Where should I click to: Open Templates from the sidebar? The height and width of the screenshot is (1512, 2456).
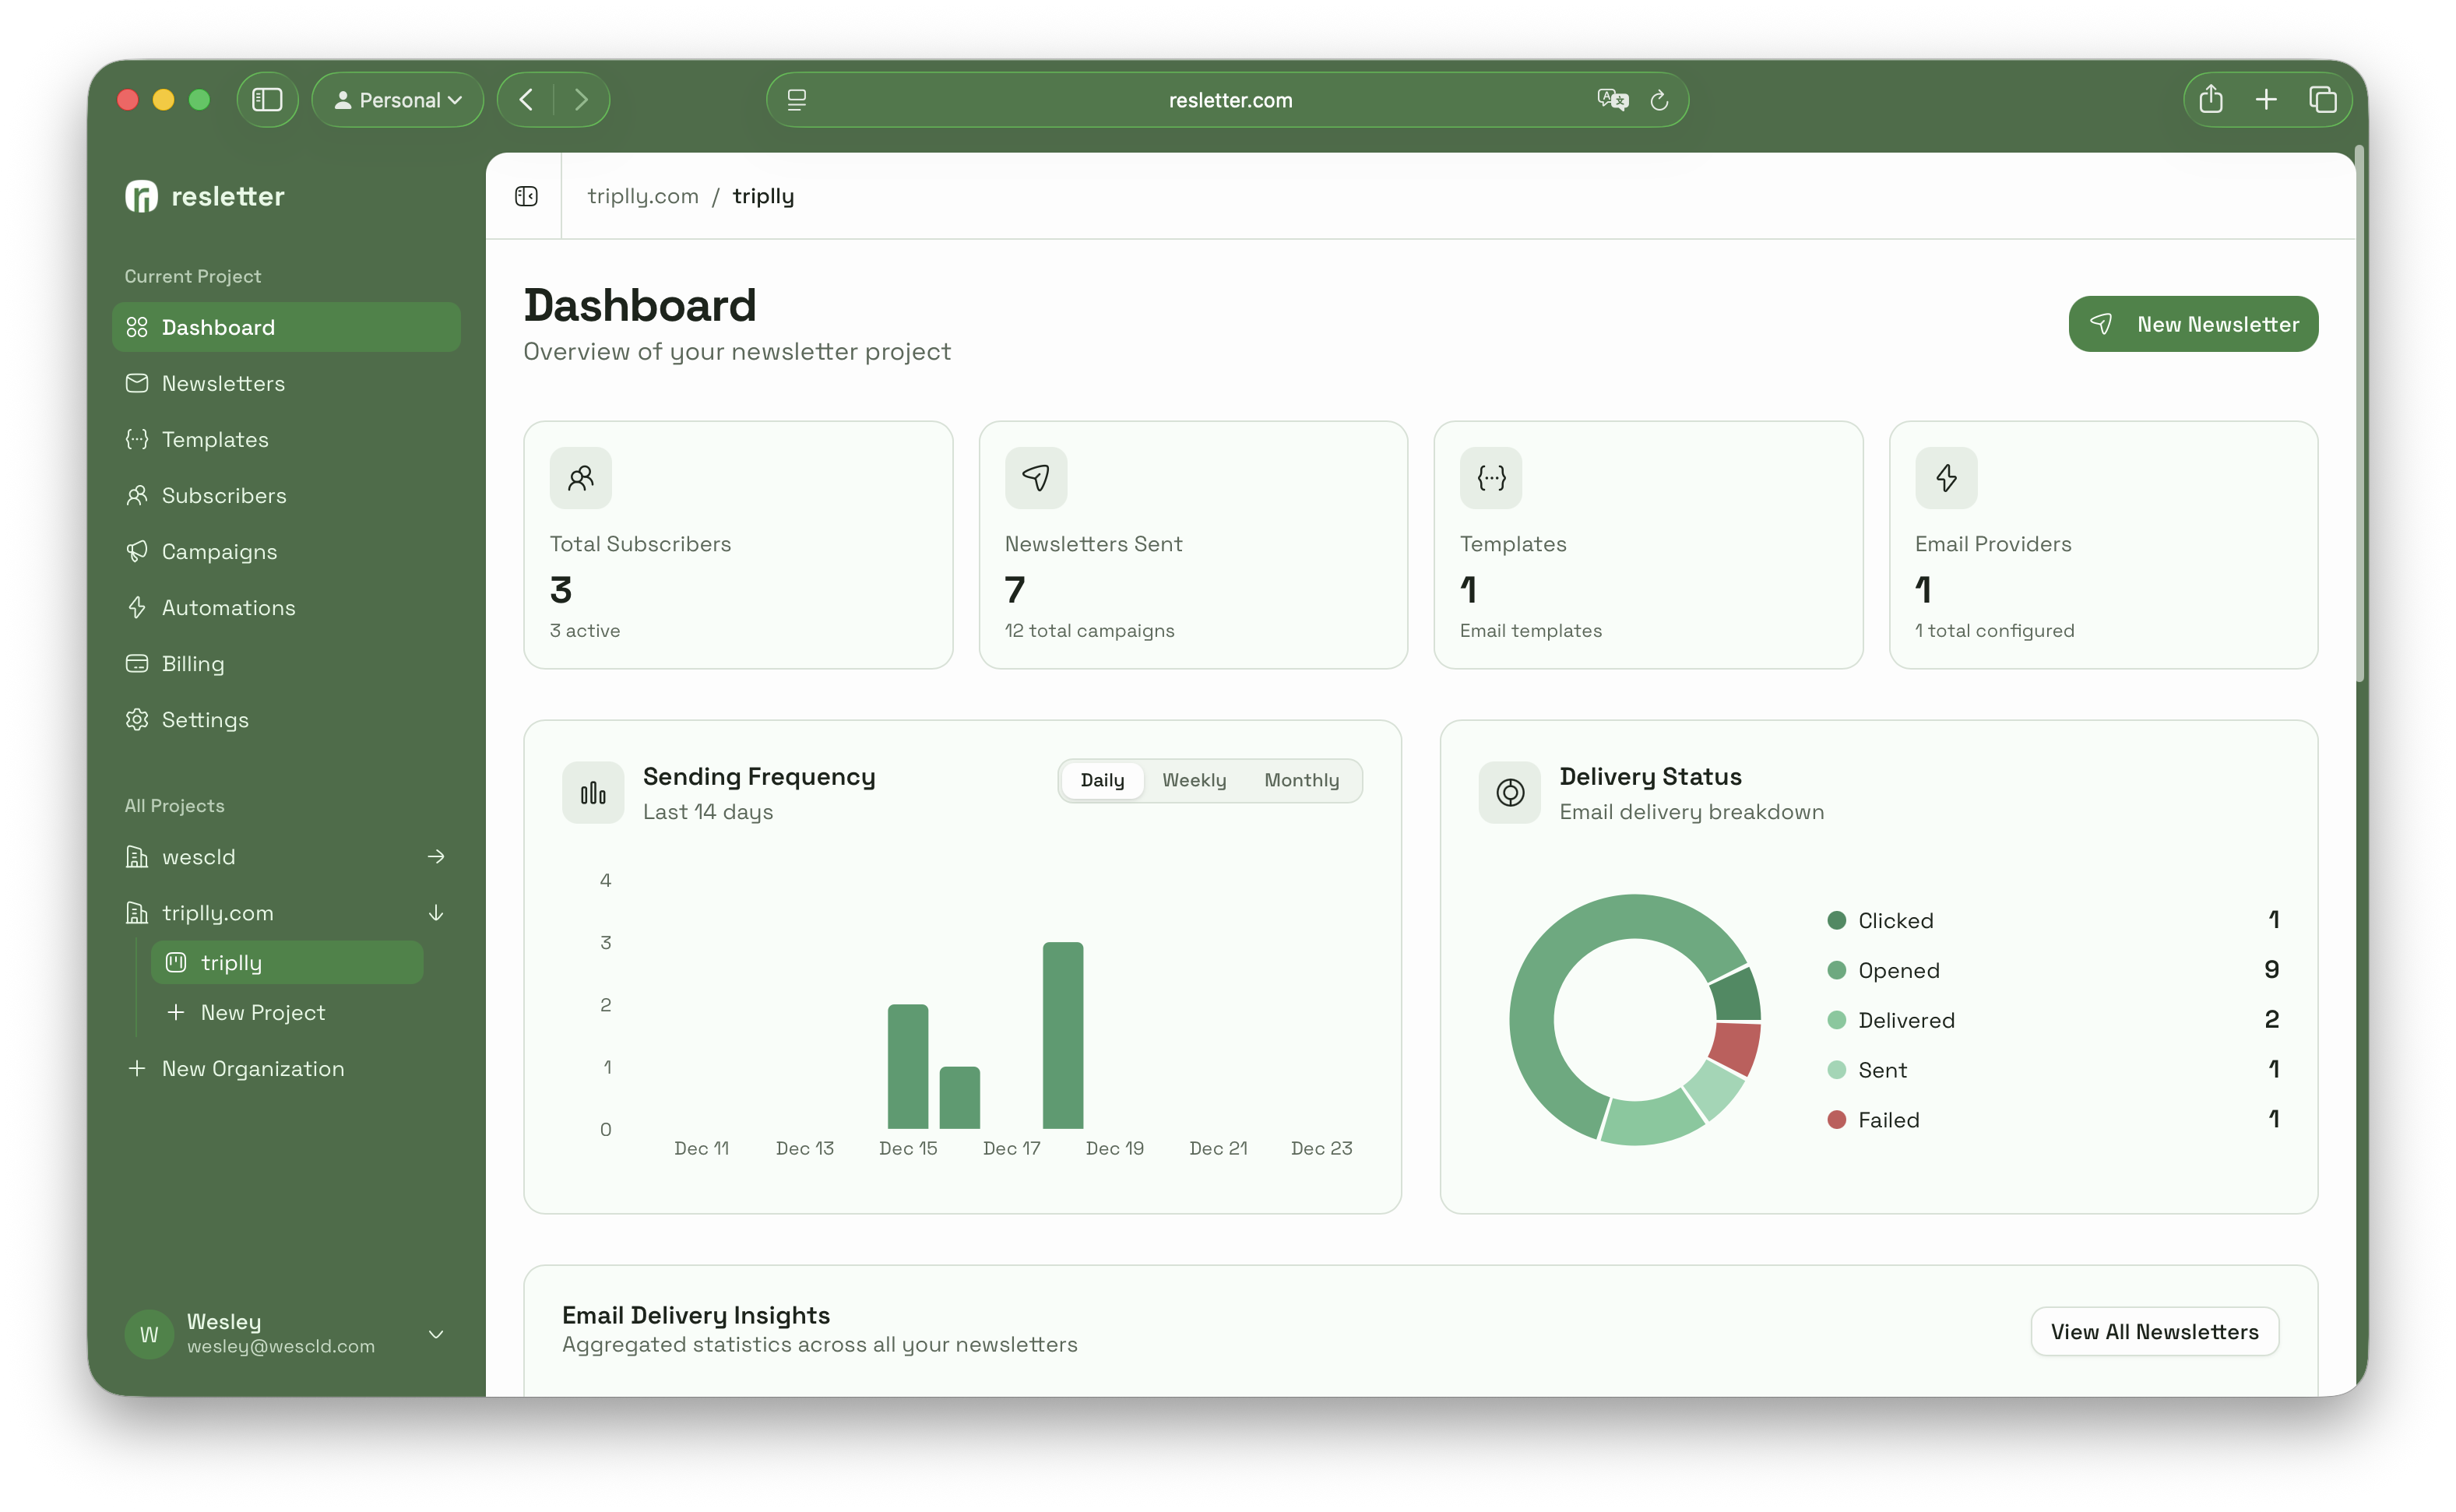(x=215, y=439)
